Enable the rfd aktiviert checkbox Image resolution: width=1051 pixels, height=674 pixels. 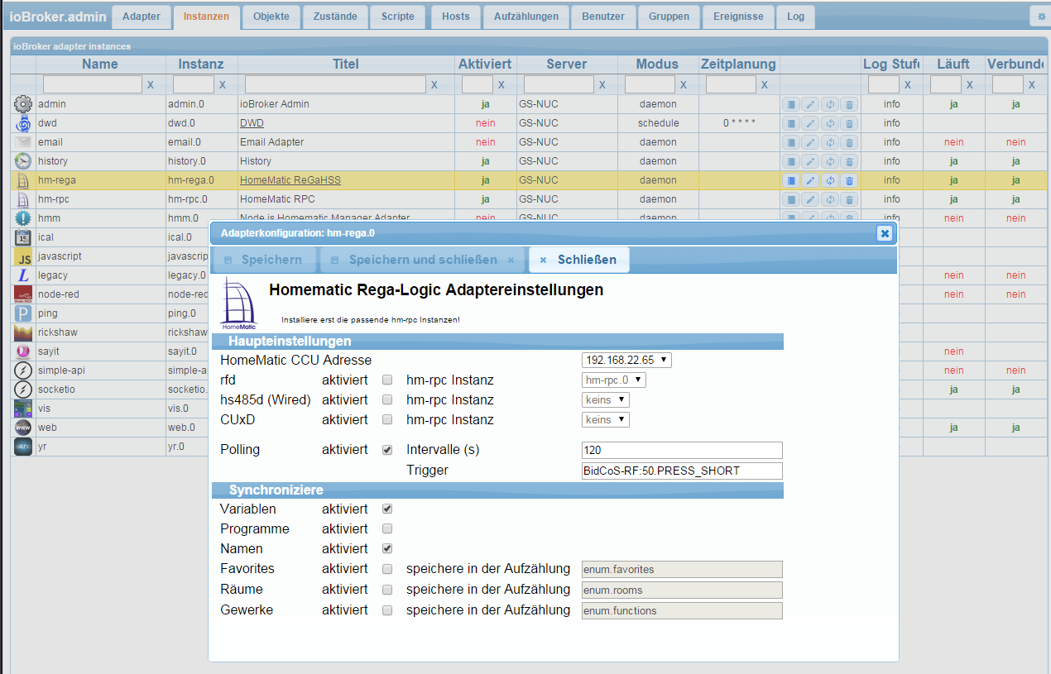click(387, 380)
